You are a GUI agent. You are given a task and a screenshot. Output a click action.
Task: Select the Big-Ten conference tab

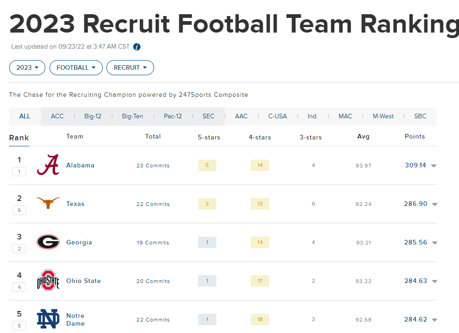pyautogui.click(x=133, y=117)
